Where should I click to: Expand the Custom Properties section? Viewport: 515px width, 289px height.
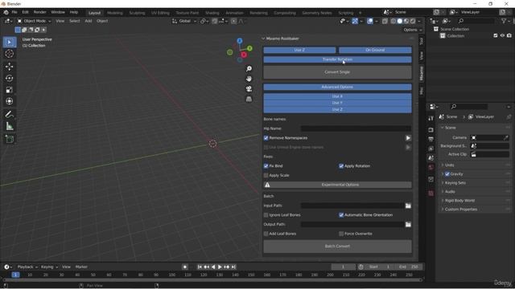pos(461,210)
